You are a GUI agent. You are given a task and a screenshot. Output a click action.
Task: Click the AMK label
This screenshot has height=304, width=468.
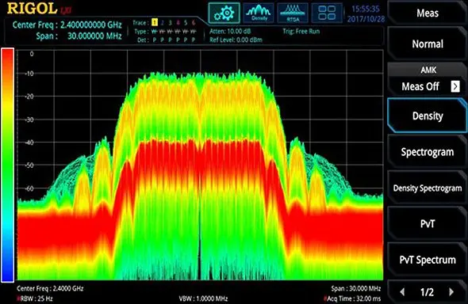pos(428,70)
